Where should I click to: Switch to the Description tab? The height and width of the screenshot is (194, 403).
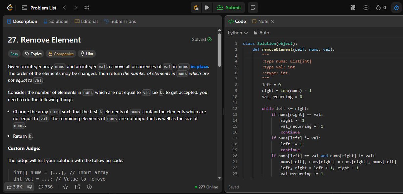22,21
